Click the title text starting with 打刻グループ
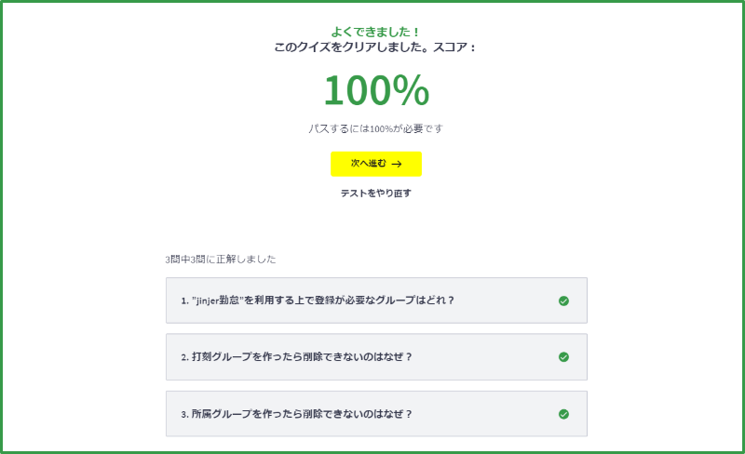Viewport: 745px width, 454px height. [302, 357]
